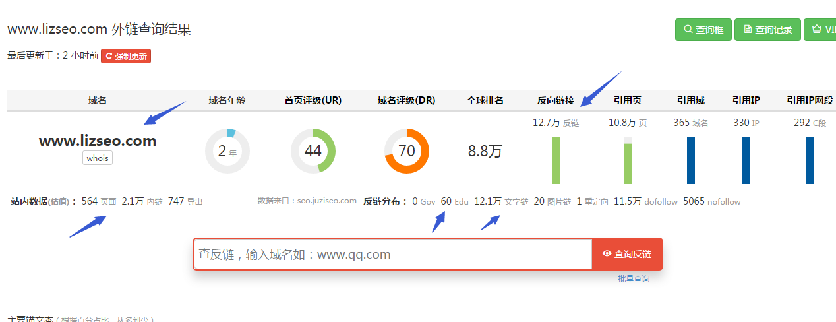The image size is (836, 322).
Task: Click the 外链查询结果 page title
Action: [152, 29]
